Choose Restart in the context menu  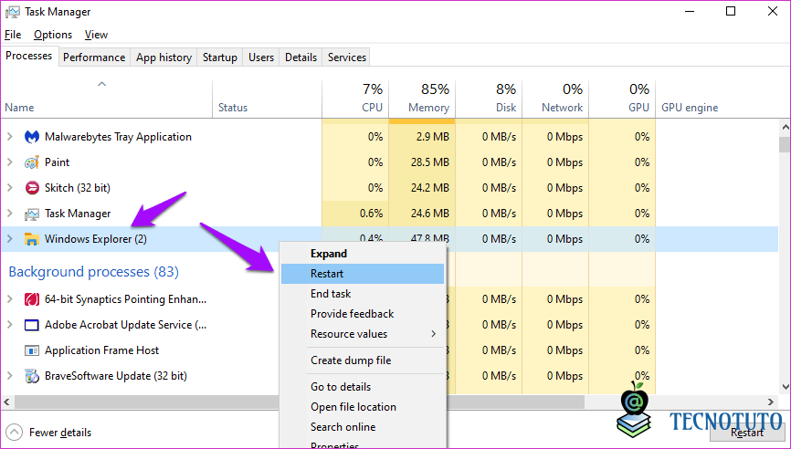click(x=363, y=274)
